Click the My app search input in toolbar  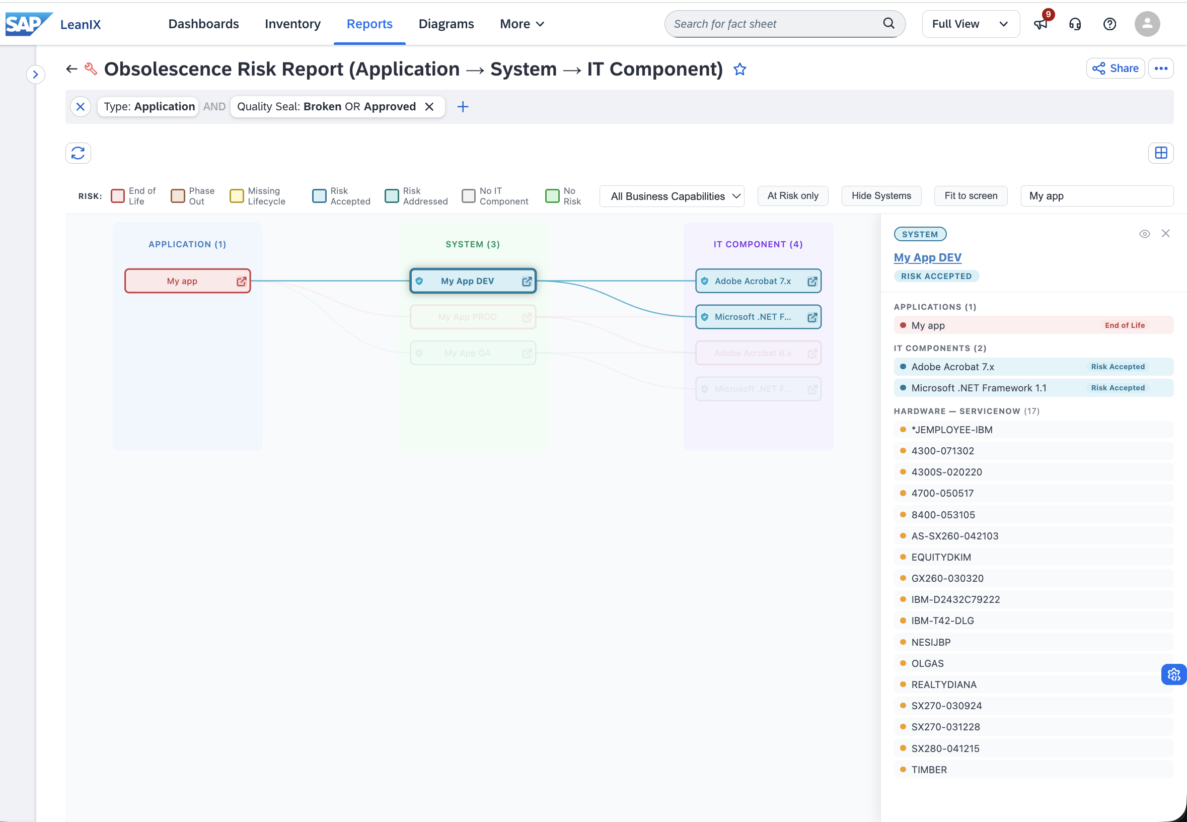tap(1097, 196)
